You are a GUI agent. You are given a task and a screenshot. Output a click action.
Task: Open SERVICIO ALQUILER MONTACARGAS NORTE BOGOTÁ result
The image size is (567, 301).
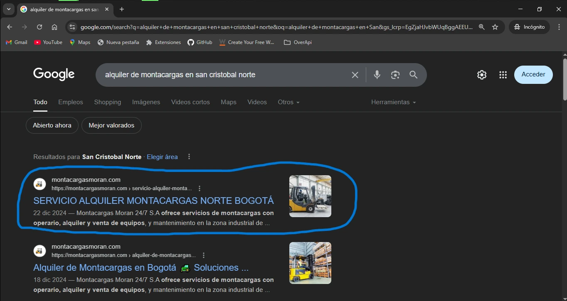coord(153,201)
